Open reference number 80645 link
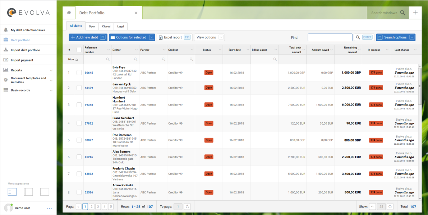 (89, 73)
